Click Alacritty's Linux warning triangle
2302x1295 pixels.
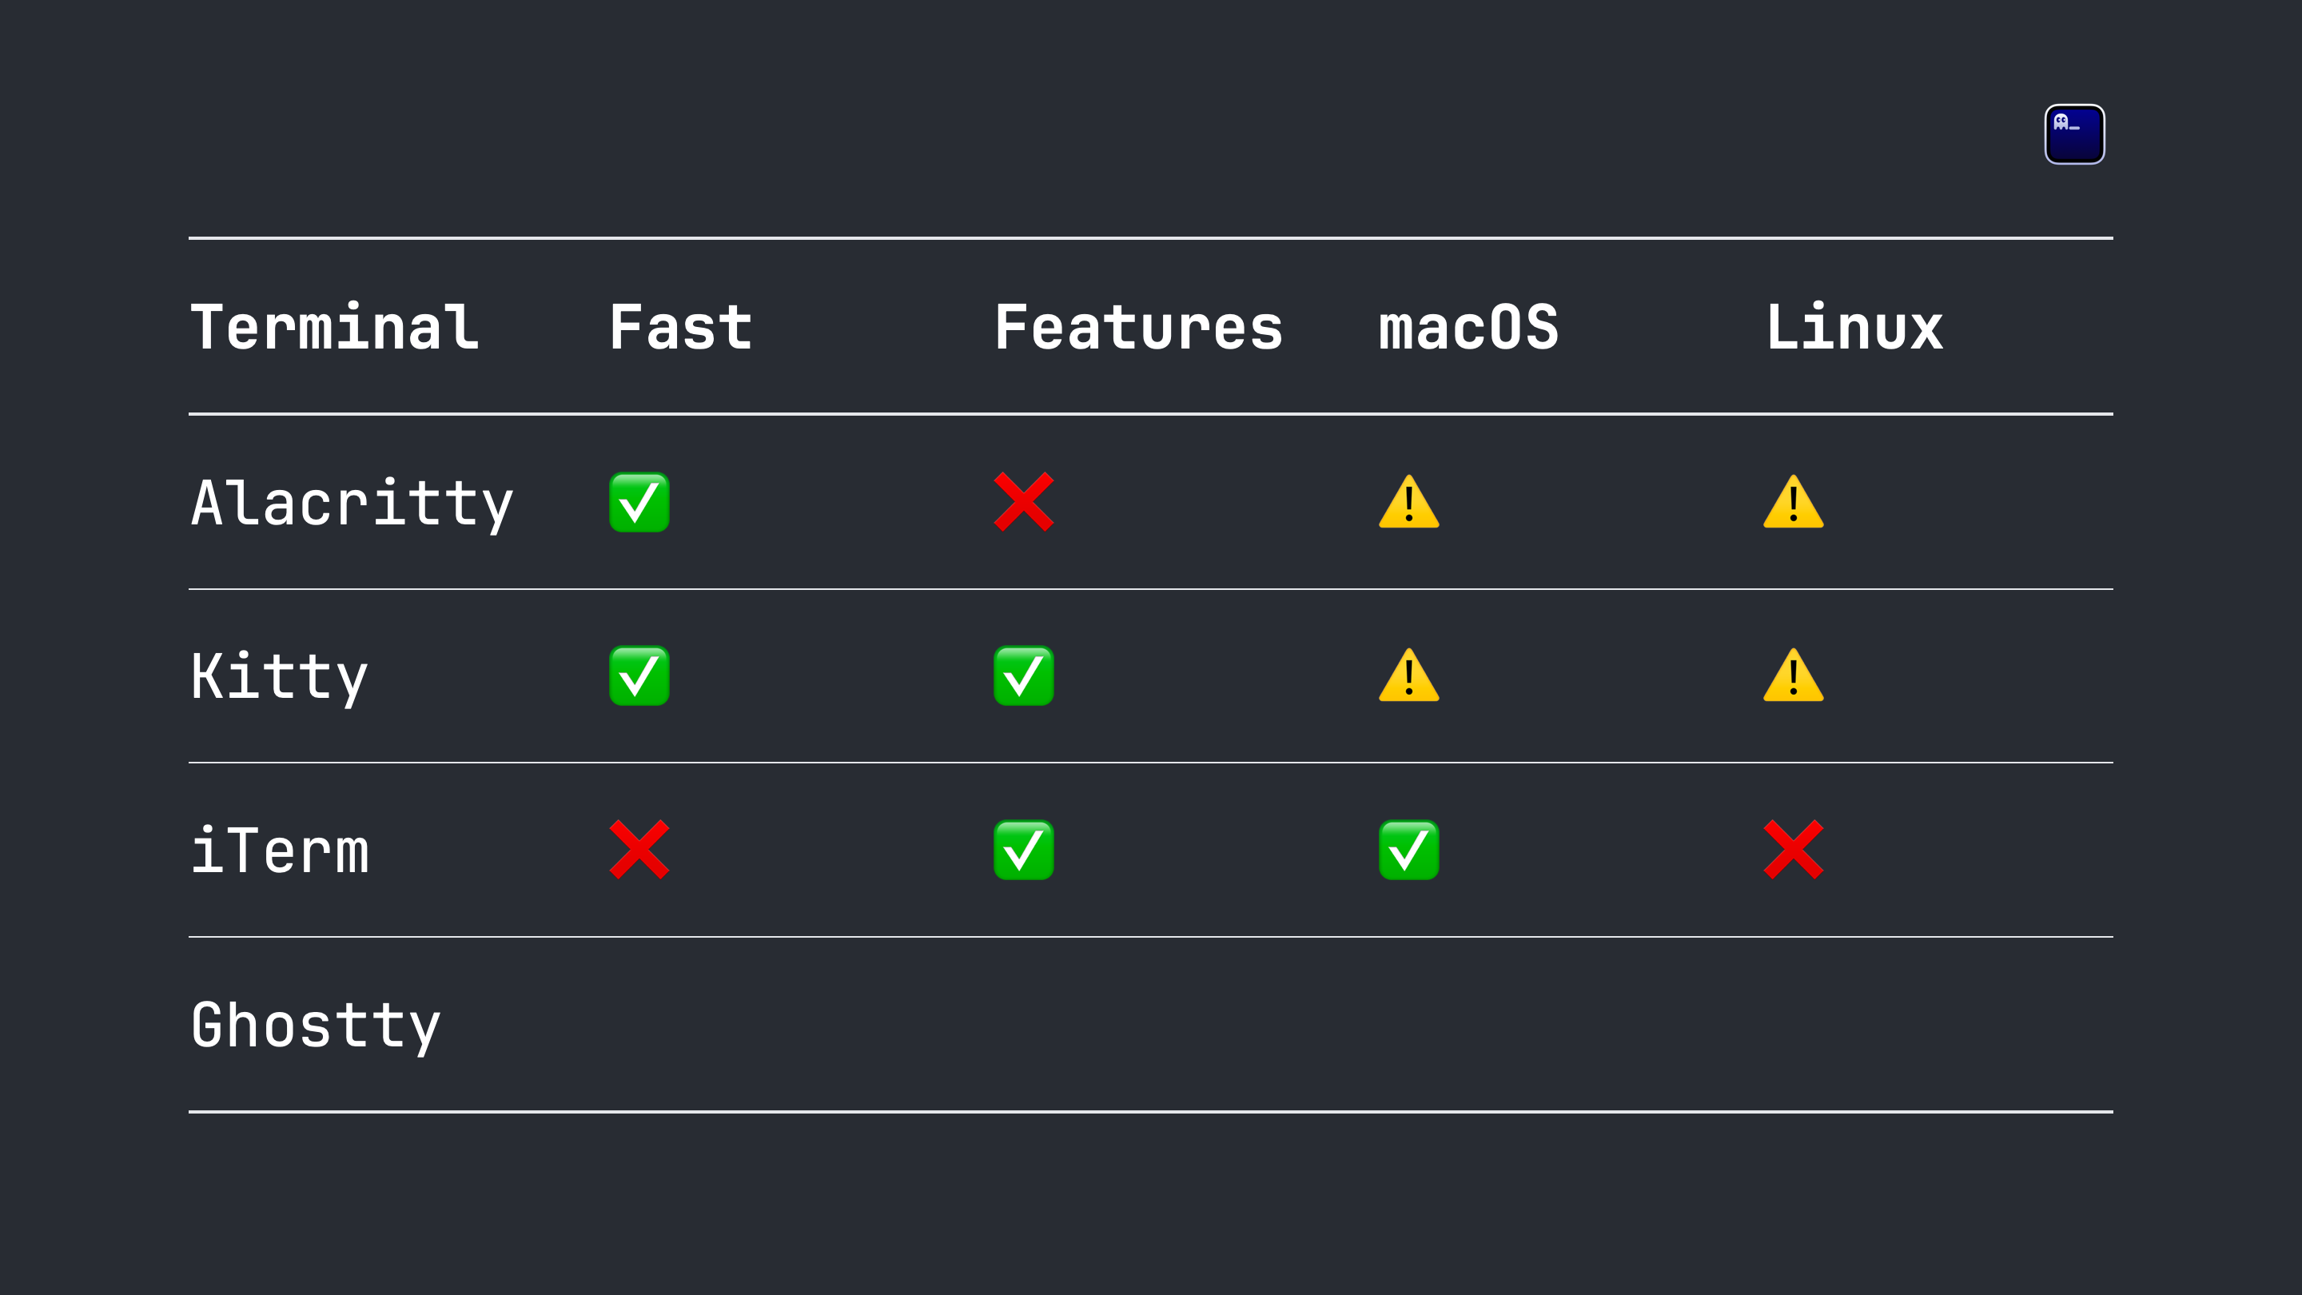point(1793,501)
